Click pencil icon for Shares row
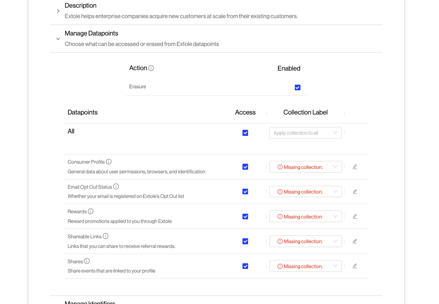Image resolution: width=439 pixels, height=304 pixels. [x=355, y=266]
